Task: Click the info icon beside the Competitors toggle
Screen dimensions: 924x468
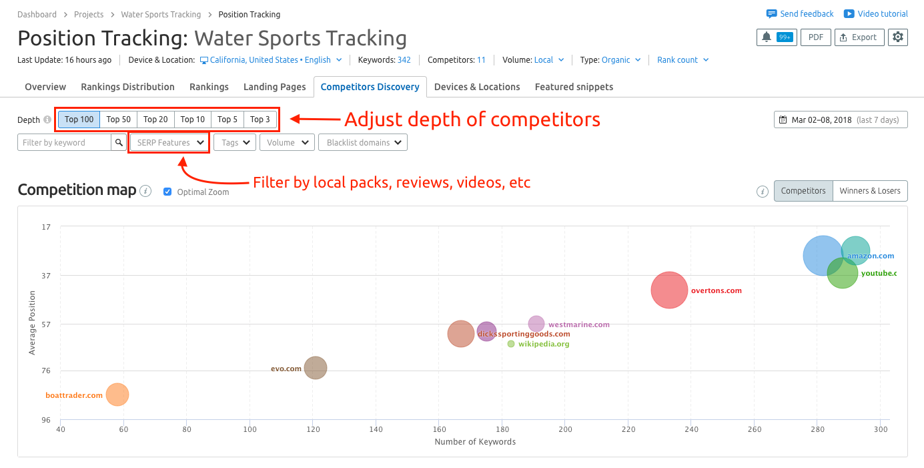Action: click(762, 191)
